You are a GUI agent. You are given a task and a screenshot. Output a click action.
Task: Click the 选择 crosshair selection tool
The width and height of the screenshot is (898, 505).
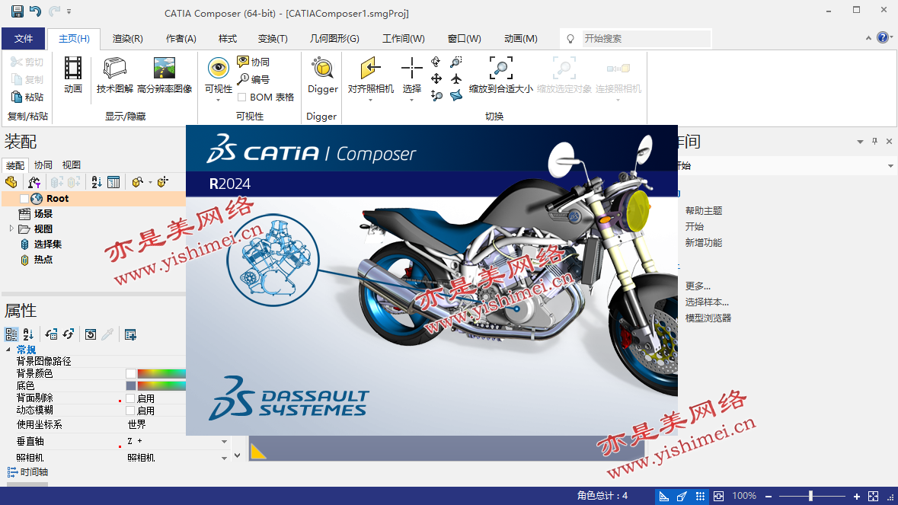412,68
